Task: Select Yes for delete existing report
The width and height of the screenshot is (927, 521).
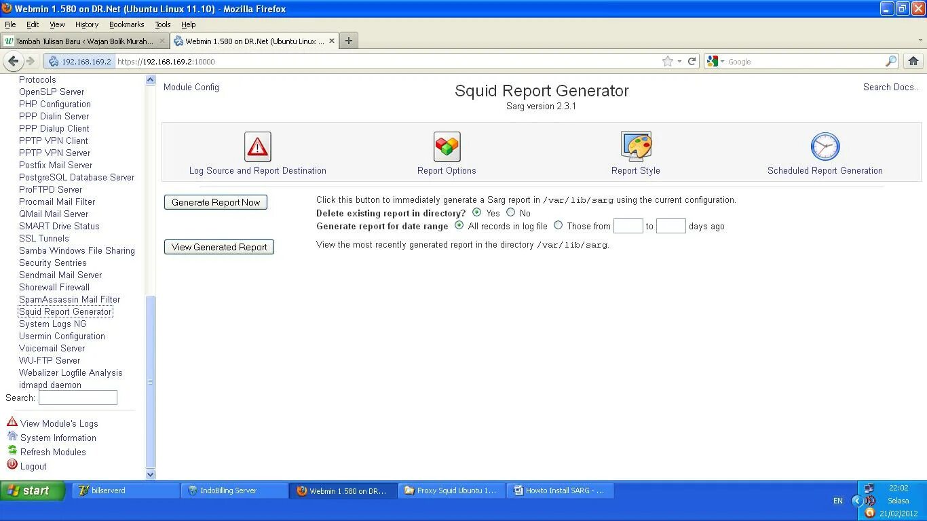Action: [476, 213]
